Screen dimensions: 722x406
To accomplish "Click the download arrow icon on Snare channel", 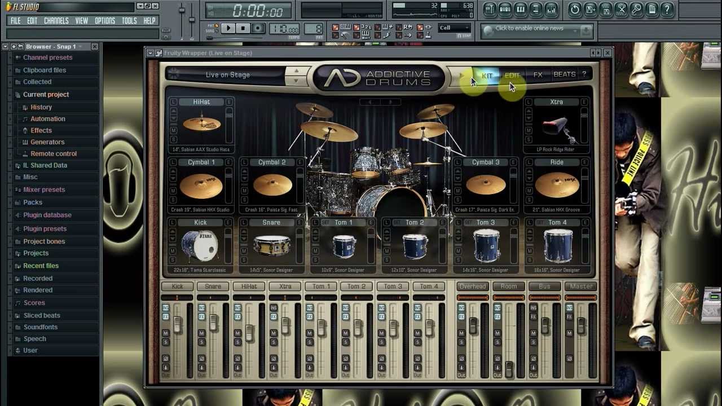I will pos(201,368).
